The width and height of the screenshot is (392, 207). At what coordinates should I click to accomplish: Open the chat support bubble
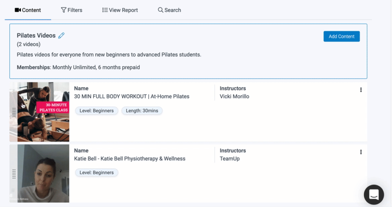tap(374, 194)
